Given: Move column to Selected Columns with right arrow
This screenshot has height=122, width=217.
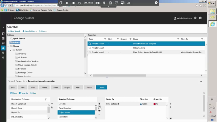Looking at the screenshot, I should tap(52, 104).
